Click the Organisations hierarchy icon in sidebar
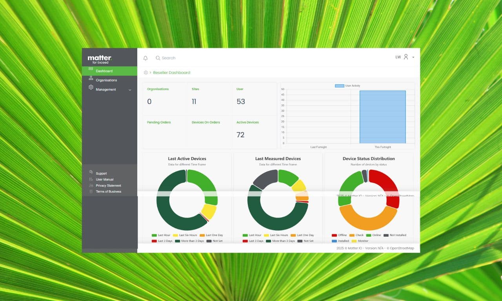 tap(91, 78)
